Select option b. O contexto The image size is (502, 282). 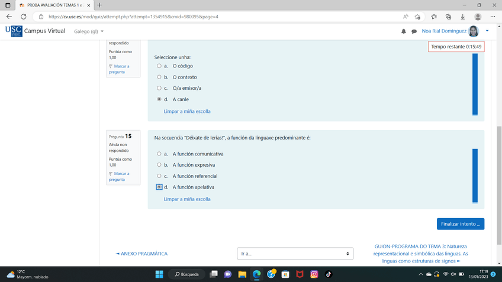click(159, 77)
